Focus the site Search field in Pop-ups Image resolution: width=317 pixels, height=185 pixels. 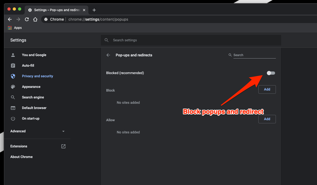coord(254,55)
